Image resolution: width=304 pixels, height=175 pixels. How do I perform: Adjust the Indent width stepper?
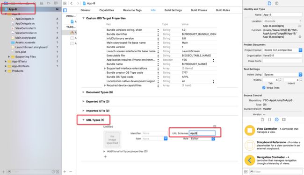301,80
